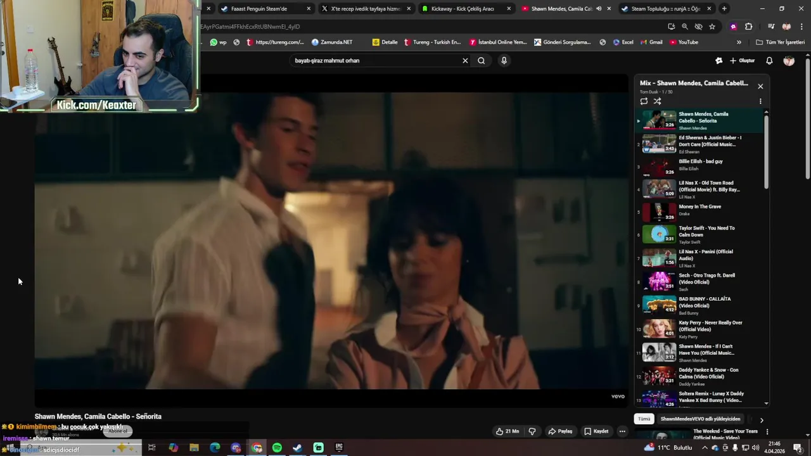811x456 pixels.
Task: Play Lil Nas X Old Town Road
Action: 700,189
